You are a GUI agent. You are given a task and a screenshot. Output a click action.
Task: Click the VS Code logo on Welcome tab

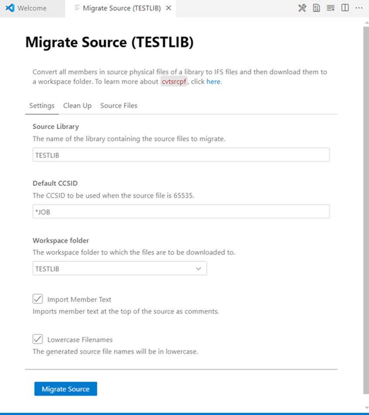[10, 8]
